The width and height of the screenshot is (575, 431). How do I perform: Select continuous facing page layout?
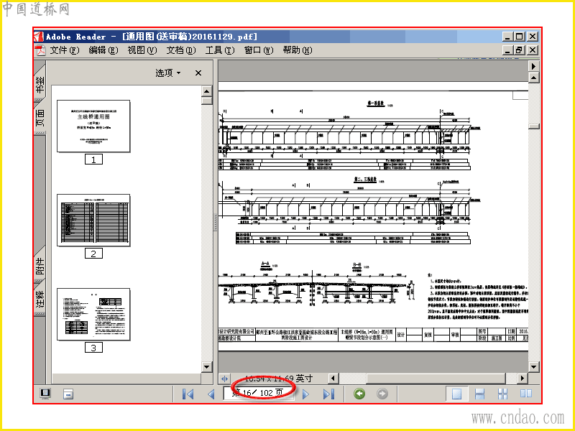coord(502,394)
